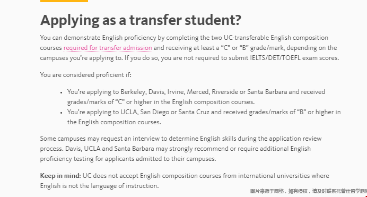The height and width of the screenshot is (197, 367).
Task: Click the "You are considered proficient if:" line
Action: 86,75
